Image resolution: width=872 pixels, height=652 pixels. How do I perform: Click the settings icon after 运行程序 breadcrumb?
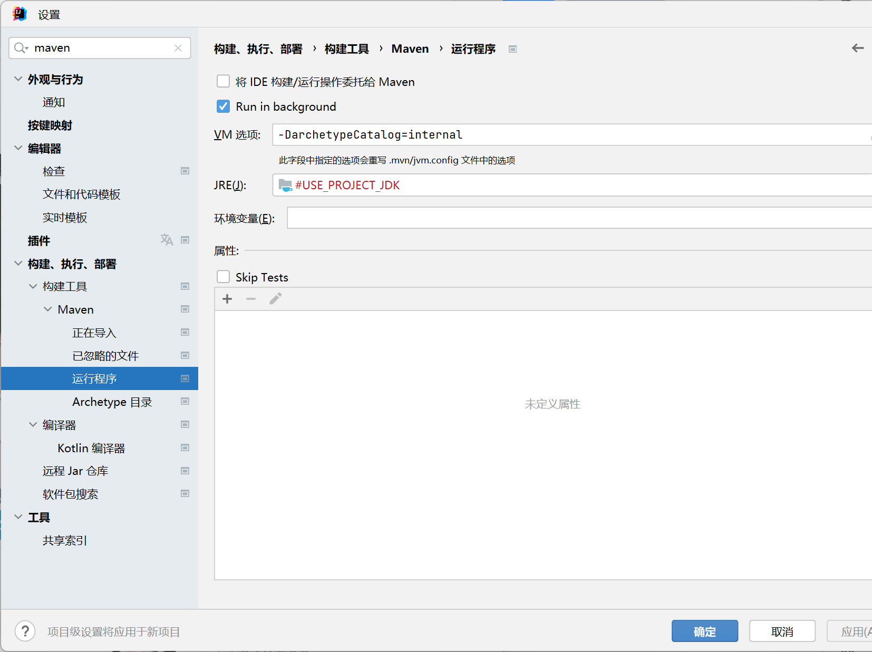(513, 48)
